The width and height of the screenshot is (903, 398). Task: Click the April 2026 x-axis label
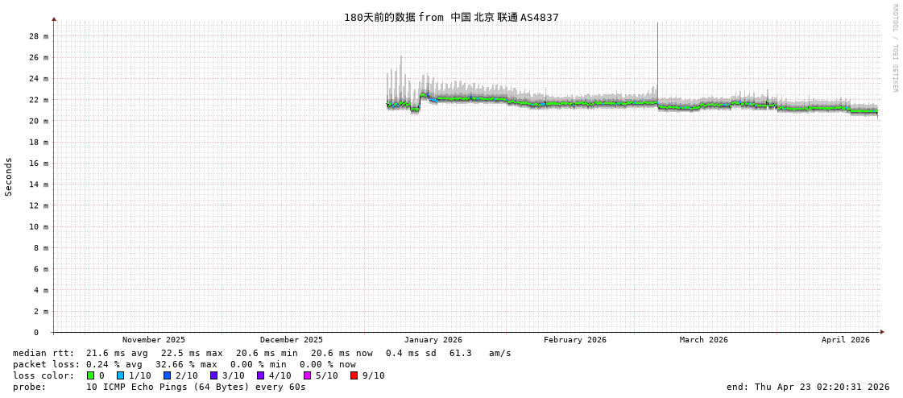845,340
